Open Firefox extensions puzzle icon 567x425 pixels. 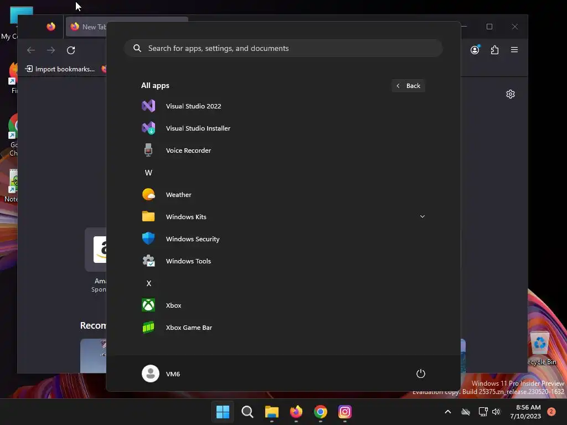pyautogui.click(x=494, y=50)
